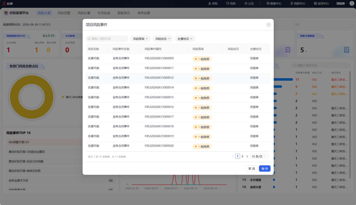Select row FXSJ20260615000017
The image size is (356, 205).
point(178,117)
